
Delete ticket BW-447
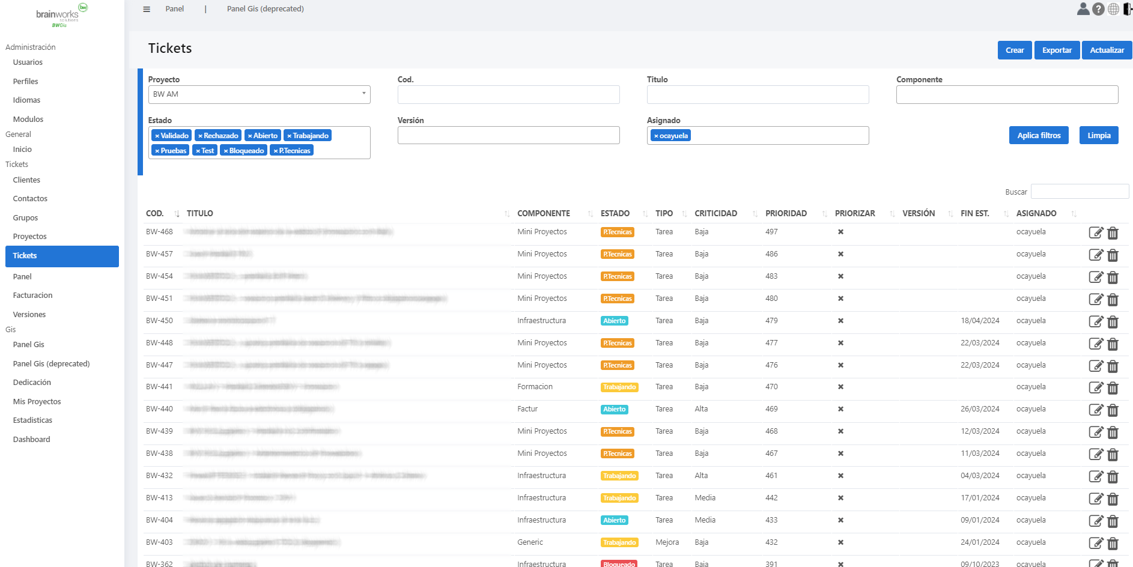1113,366
